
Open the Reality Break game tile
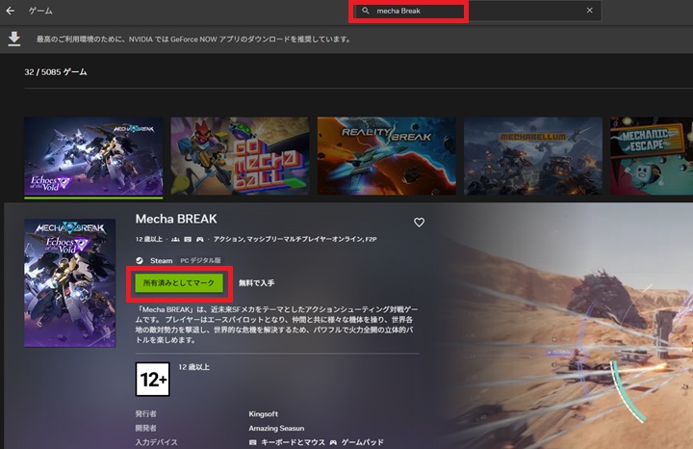point(387,155)
